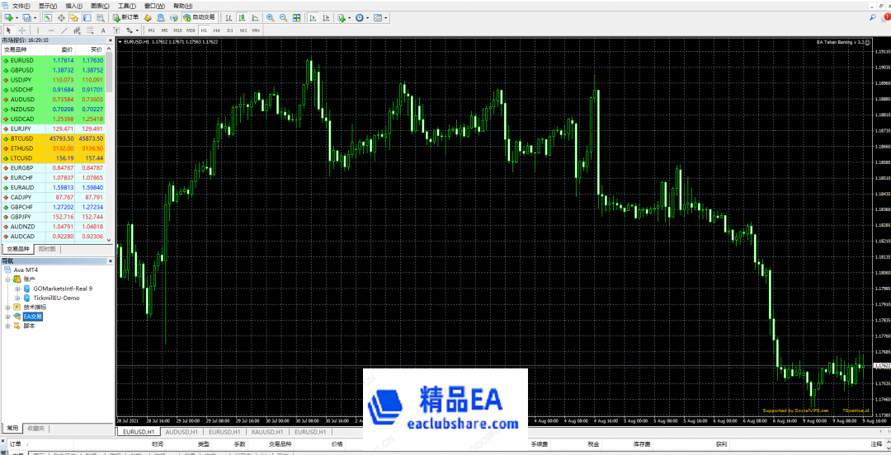Select the EURJPY row in Market Watch
The height and width of the screenshot is (455, 891).
click(x=54, y=129)
